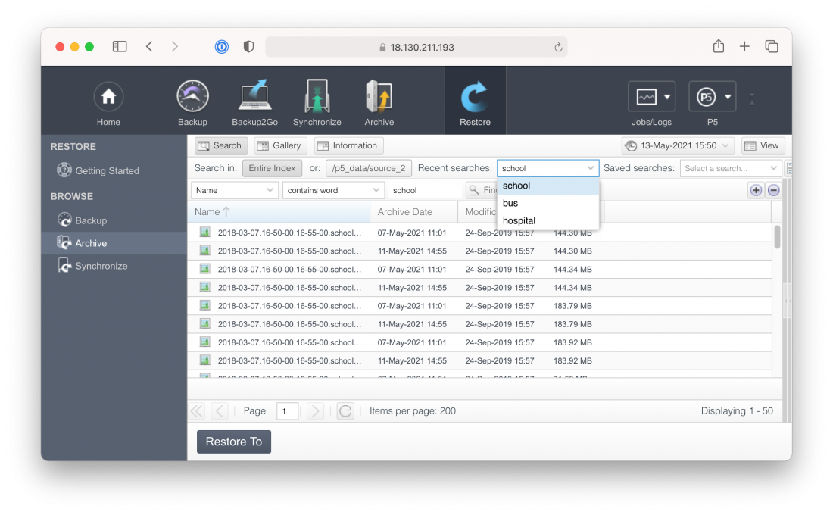Open the Saved searches dropdown
This screenshot has width=833, height=515.
coord(731,168)
